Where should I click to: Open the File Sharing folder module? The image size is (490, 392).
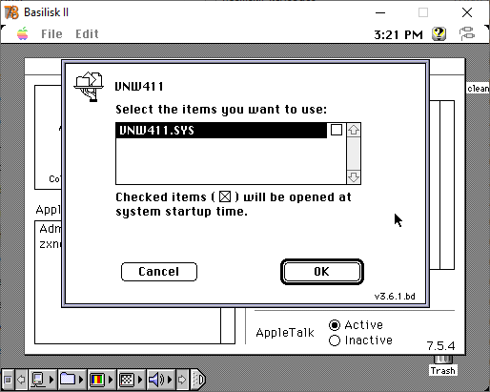(68, 380)
